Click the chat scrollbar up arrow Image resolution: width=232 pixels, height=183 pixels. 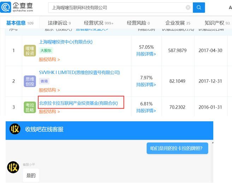pyautogui.click(x=213, y=143)
